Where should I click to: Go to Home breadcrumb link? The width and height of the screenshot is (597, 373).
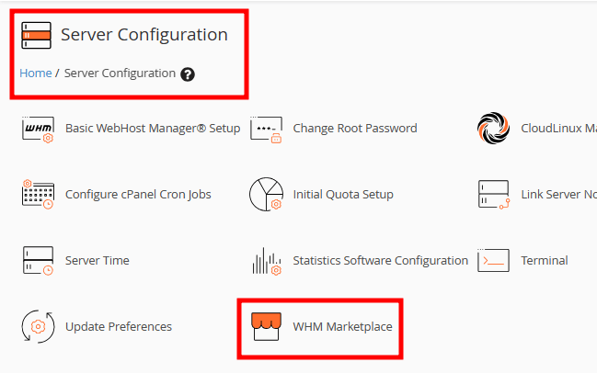click(35, 73)
